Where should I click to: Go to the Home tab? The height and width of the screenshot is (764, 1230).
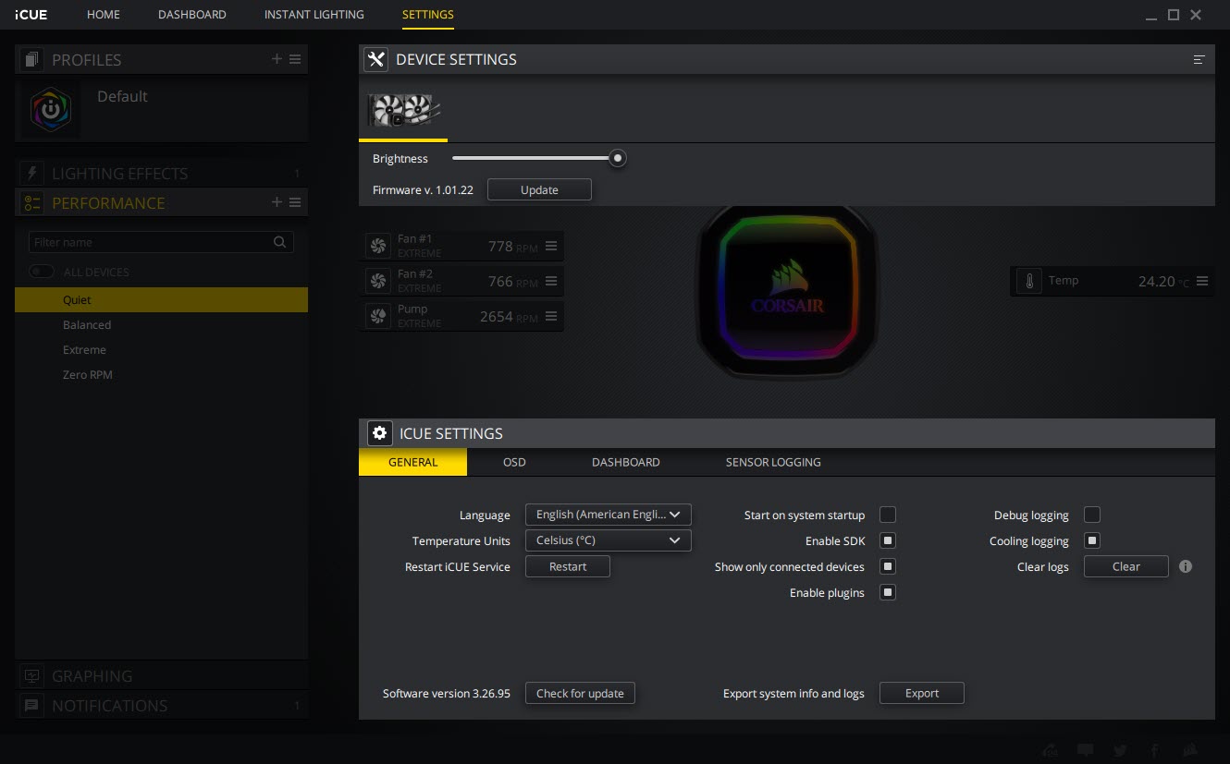pos(104,15)
